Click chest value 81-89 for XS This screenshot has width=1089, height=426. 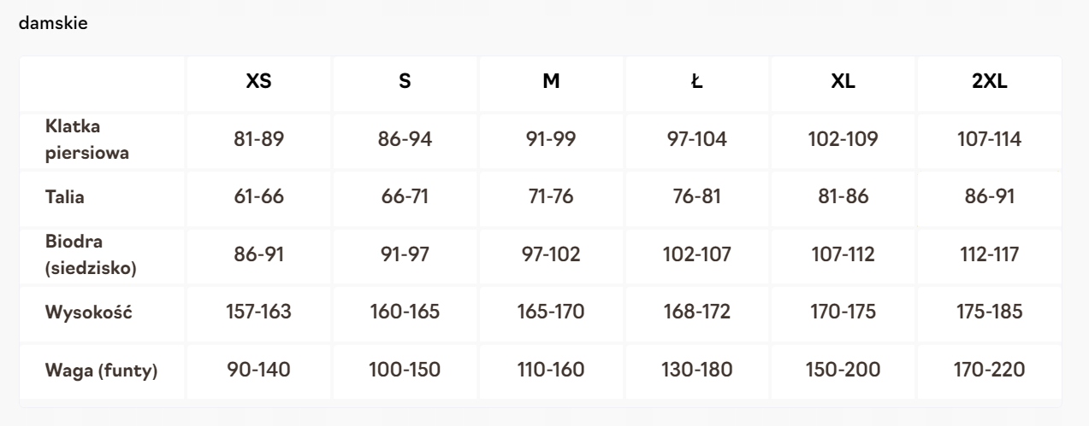(x=259, y=138)
